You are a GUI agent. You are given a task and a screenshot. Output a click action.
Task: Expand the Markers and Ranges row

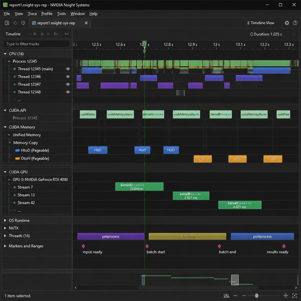(5, 246)
